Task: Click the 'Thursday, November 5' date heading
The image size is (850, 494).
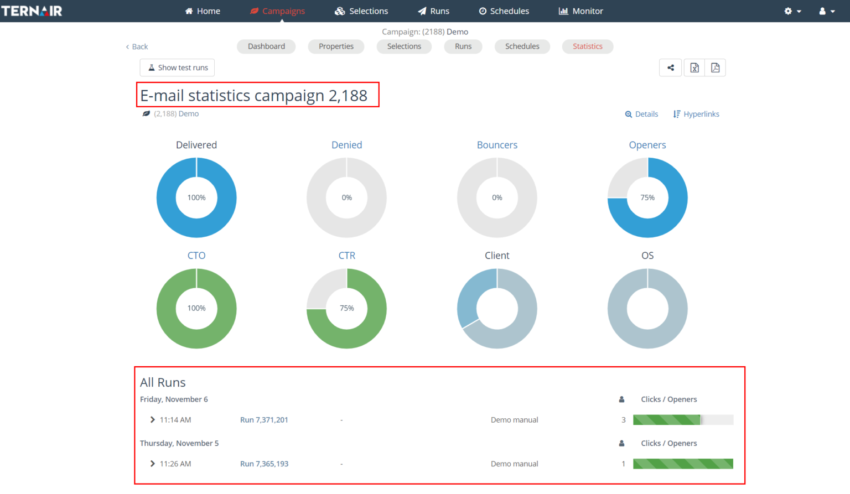Action: pyautogui.click(x=179, y=443)
